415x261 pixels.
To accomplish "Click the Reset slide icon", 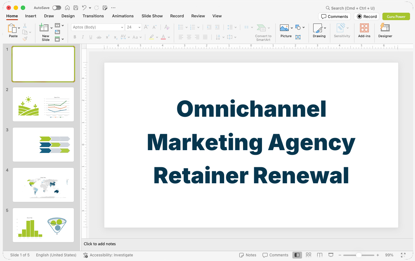I will 57,32.
